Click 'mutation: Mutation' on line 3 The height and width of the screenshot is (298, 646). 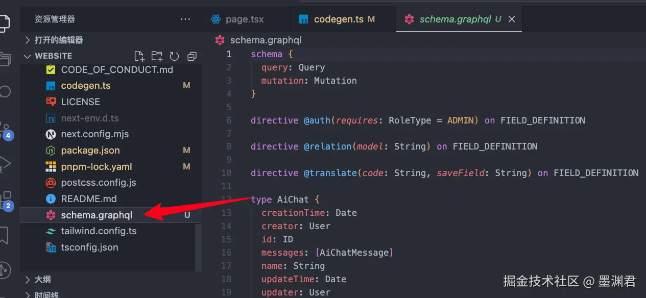(x=309, y=81)
